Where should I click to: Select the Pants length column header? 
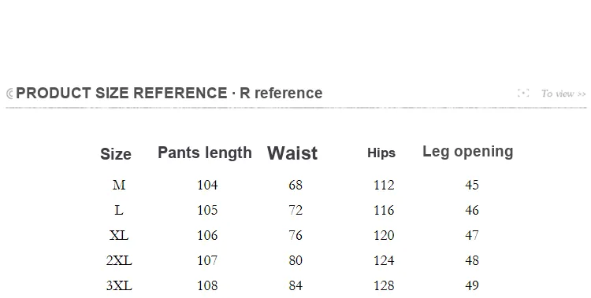[205, 153]
